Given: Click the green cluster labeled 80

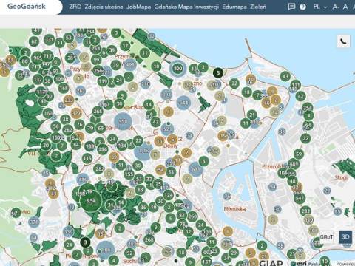Looking at the screenshot, I should pos(24,61).
